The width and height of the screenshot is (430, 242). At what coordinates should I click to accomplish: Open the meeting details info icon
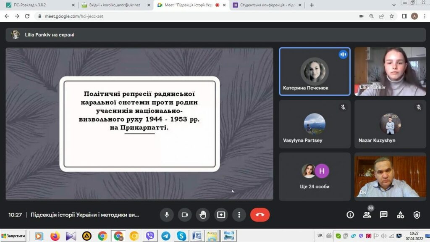pyautogui.click(x=350, y=215)
